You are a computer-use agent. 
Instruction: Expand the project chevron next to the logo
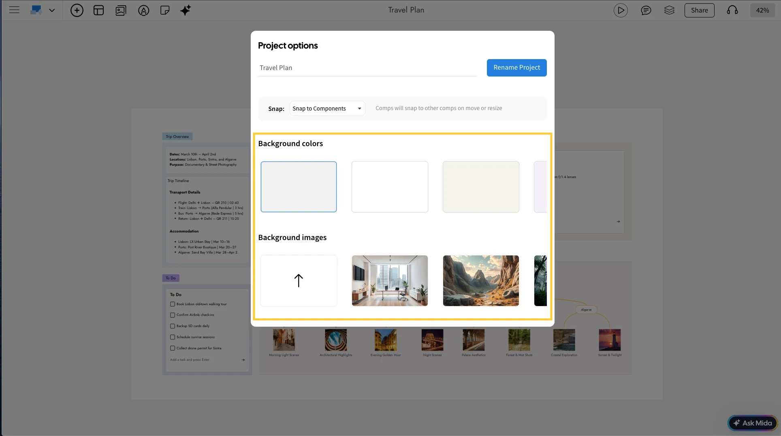52,10
